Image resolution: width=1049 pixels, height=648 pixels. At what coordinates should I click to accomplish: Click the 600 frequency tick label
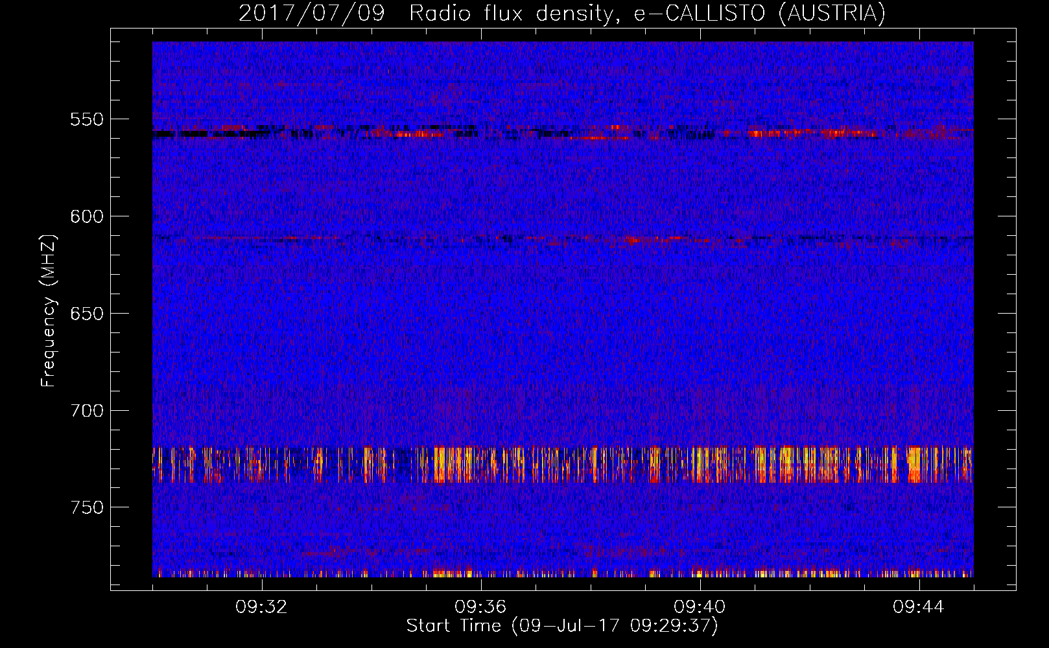pos(87,216)
